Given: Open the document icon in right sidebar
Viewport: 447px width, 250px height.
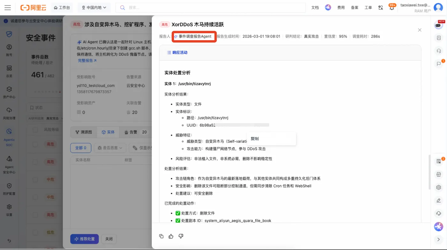Looking at the screenshot, I should click(x=439, y=38).
